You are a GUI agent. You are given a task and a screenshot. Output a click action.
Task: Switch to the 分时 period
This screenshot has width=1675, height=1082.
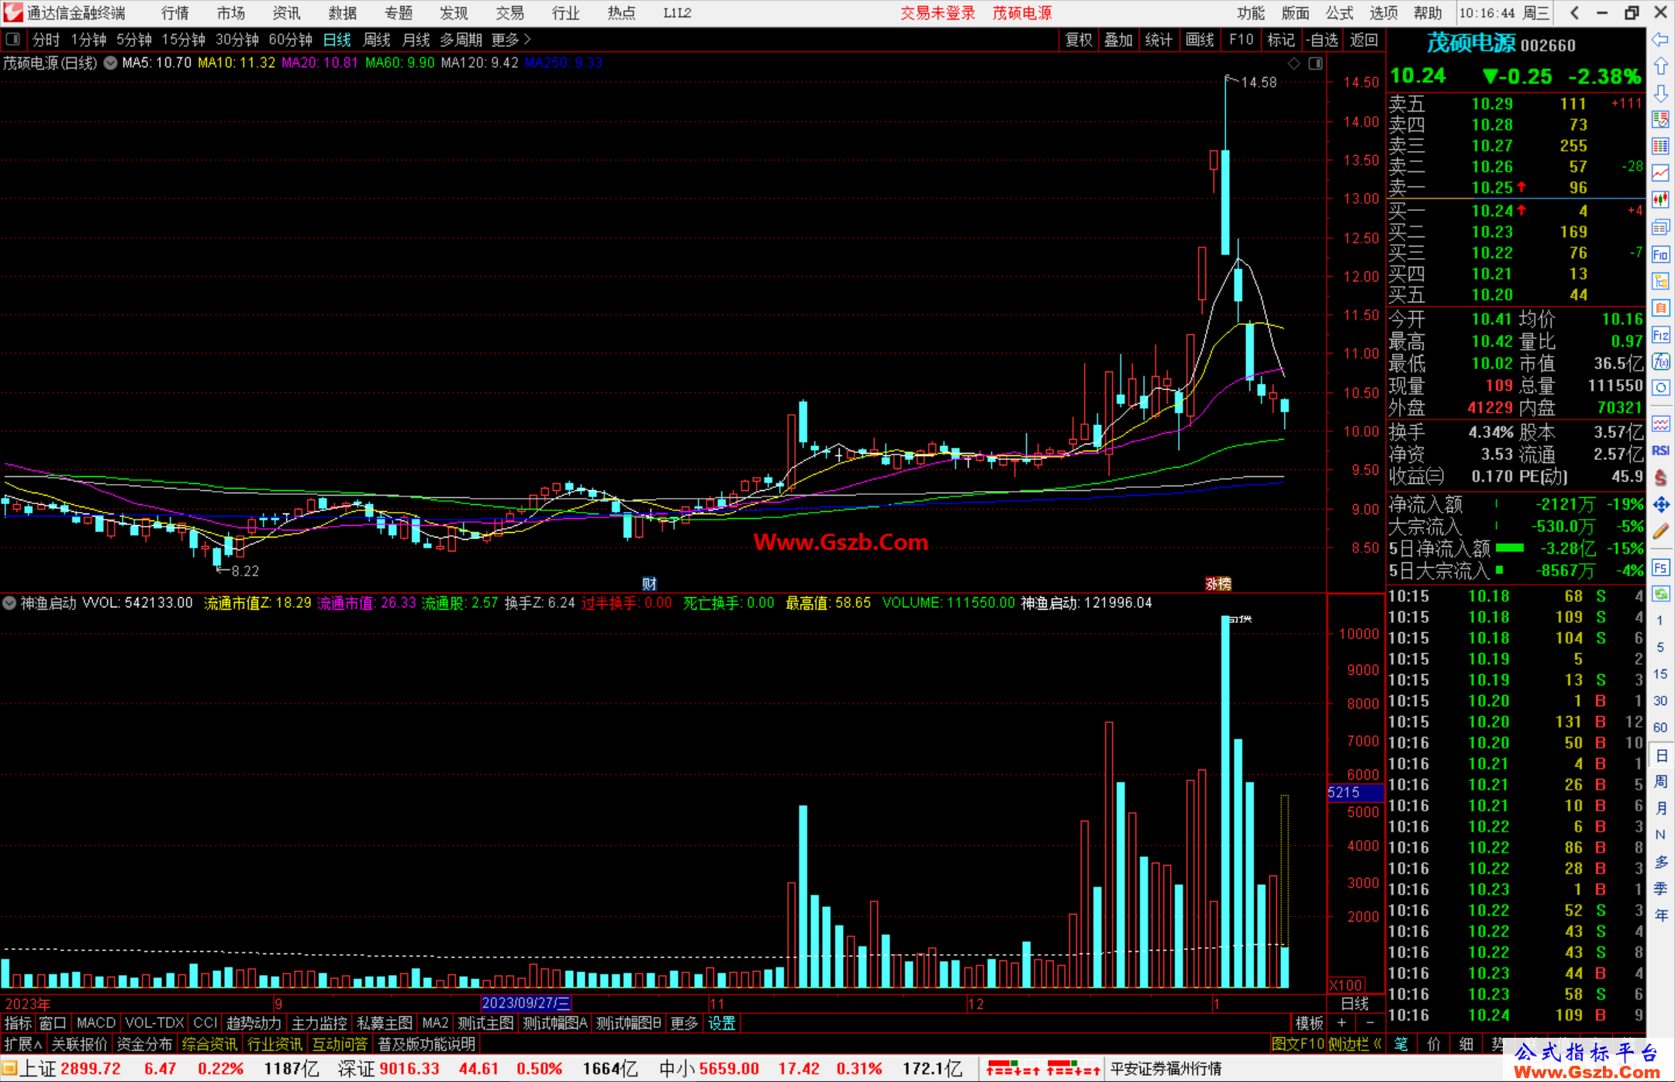[46, 40]
